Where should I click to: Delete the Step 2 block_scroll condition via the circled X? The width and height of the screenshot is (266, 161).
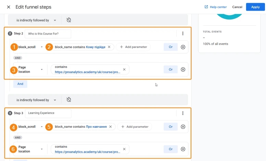click(x=183, y=47)
